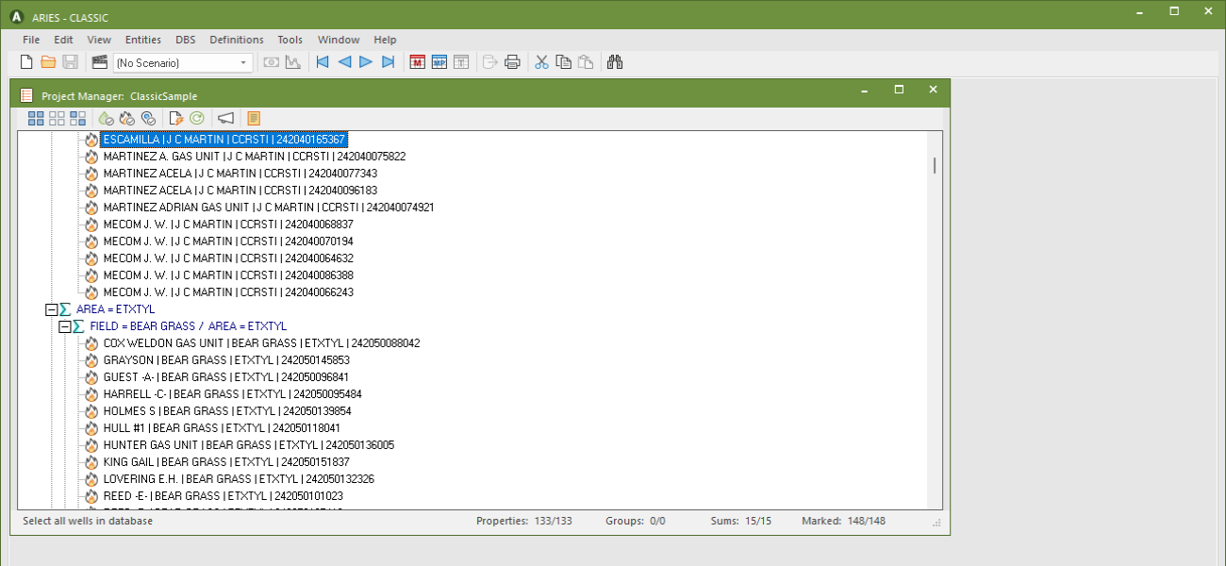
Task: Go to first record arrow
Action: click(323, 62)
